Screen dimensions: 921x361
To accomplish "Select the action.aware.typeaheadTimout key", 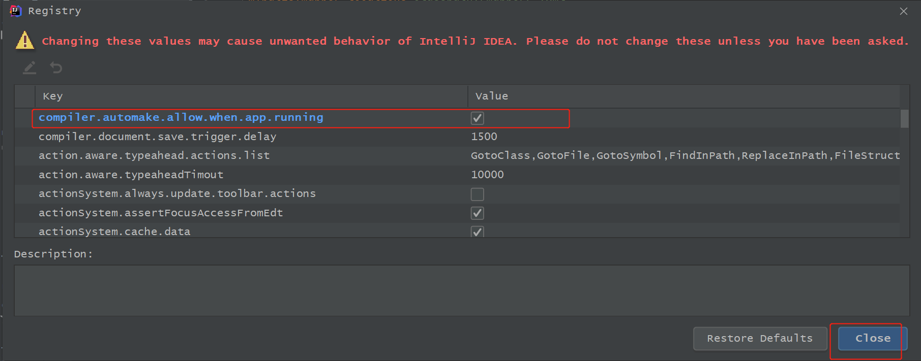I will pyautogui.click(x=131, y=175).
